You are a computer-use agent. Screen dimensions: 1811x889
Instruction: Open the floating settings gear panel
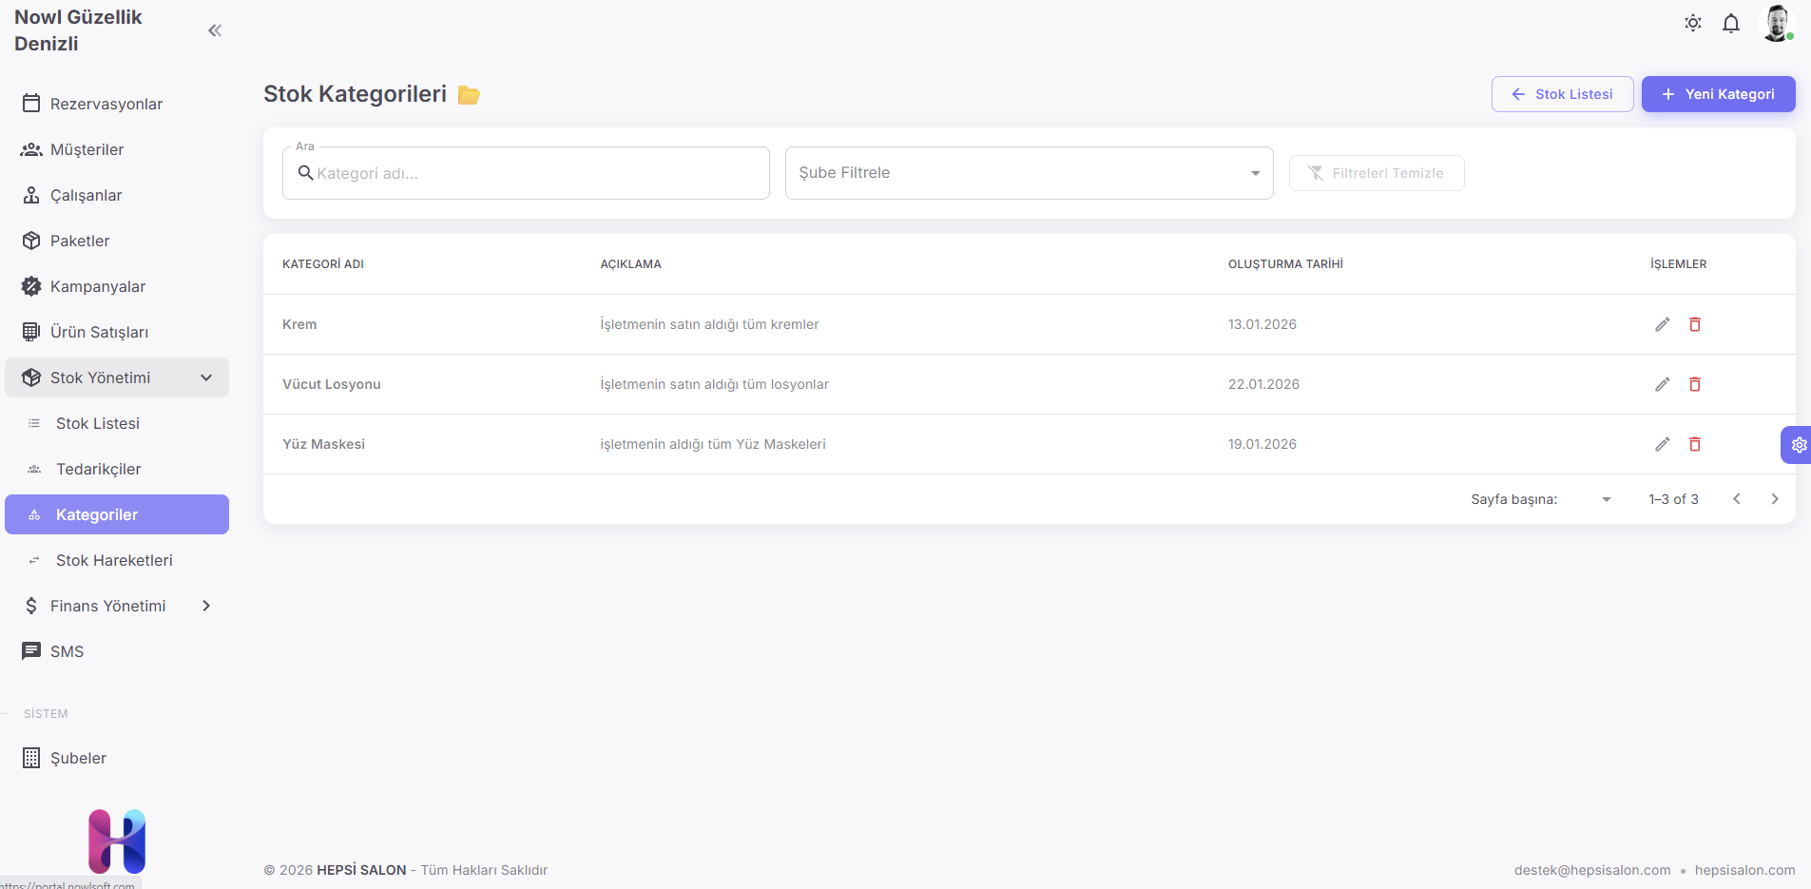tap(1798, 445)
